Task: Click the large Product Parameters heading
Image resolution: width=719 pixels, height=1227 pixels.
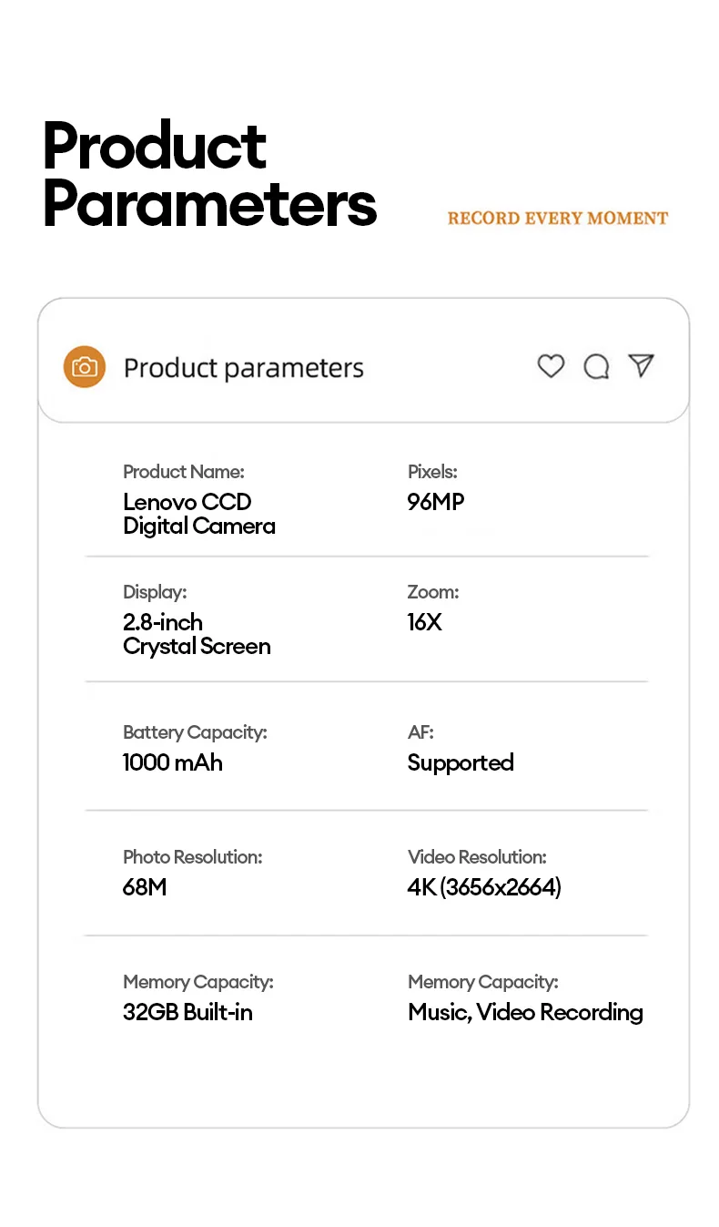Action: coord(209,174)
